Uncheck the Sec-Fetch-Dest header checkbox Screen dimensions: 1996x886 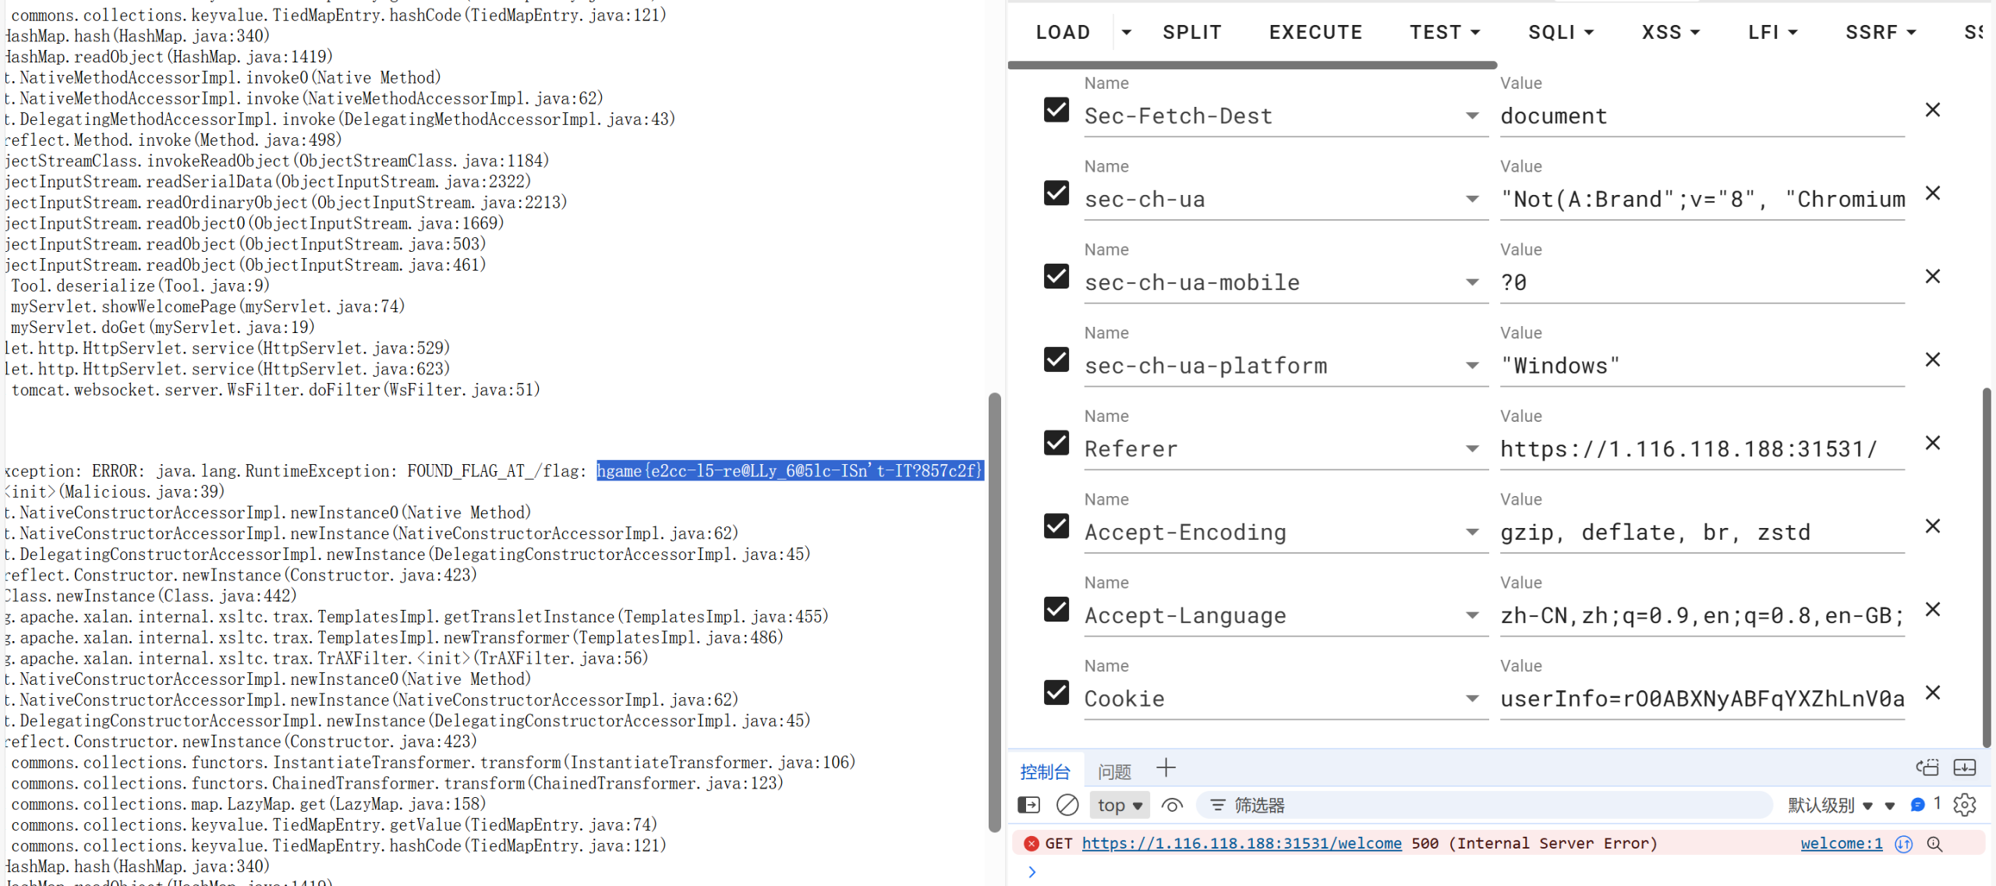[1056, 110]
